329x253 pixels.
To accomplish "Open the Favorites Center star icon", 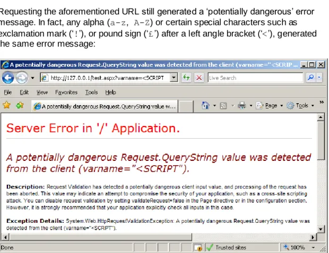I will [7, 105].
